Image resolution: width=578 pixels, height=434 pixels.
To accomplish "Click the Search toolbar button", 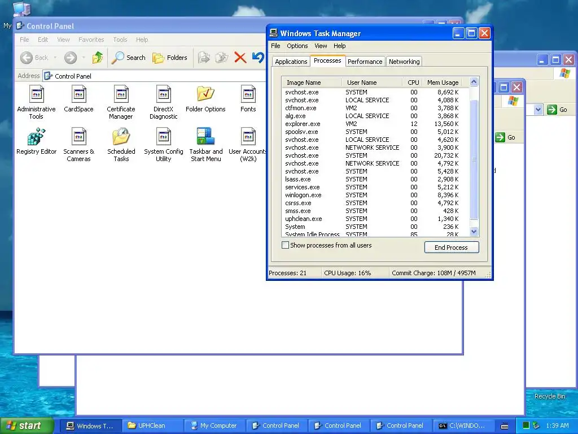I will [128, 58].
